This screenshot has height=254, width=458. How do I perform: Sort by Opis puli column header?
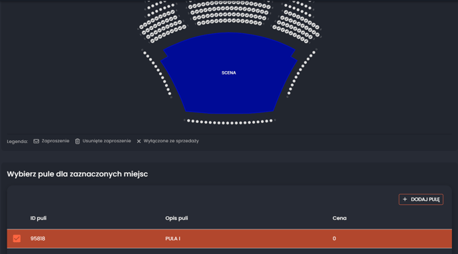[176, 218]
